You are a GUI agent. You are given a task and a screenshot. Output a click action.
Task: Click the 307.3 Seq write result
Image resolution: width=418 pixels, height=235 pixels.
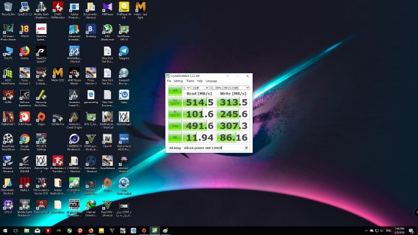click(x=233, y=126)
